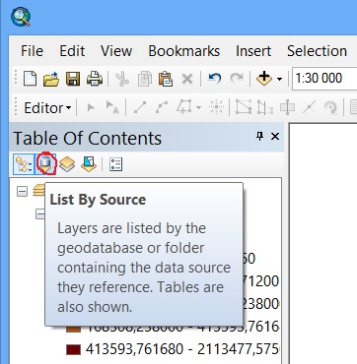
Task: Open a map document with the folder icon
Action: tap(51, 79)
